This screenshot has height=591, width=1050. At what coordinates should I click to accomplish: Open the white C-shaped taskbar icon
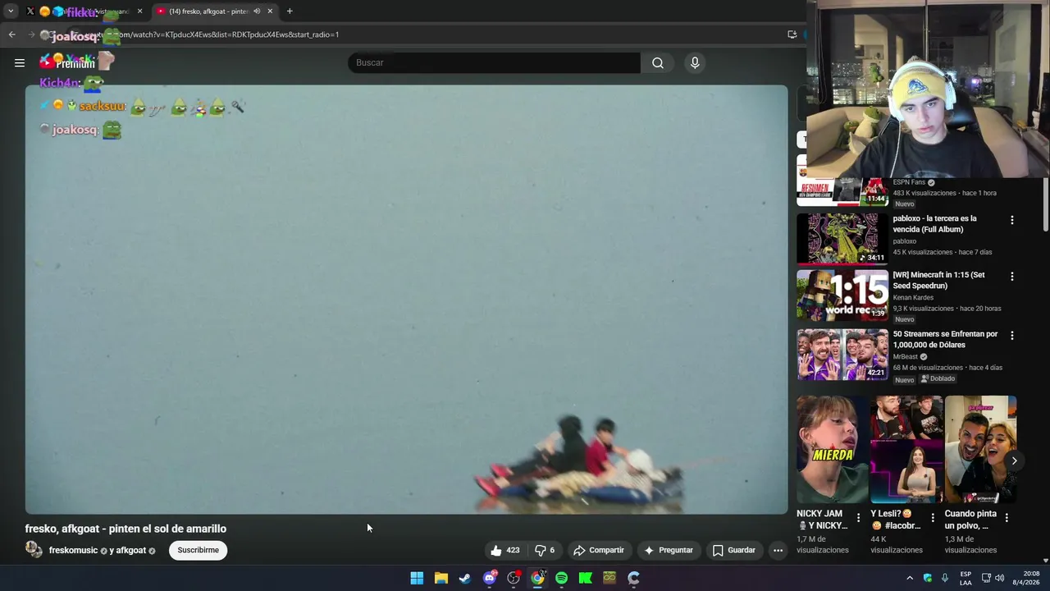click(x=633, y=578)
